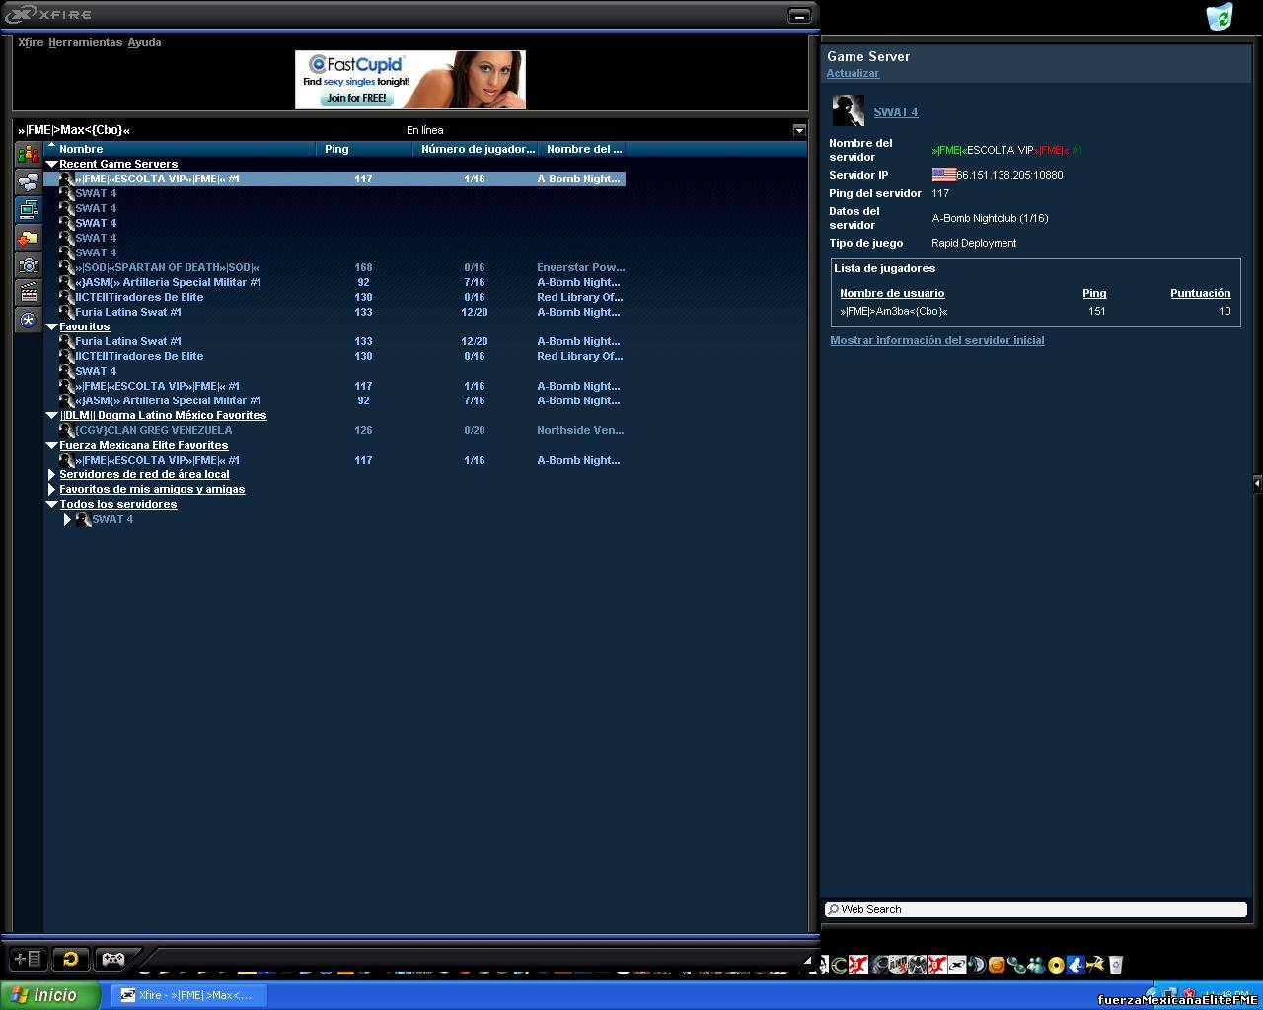
Task: Expand SWAT 4 under Todos los servidores
Action: [67, 519]
